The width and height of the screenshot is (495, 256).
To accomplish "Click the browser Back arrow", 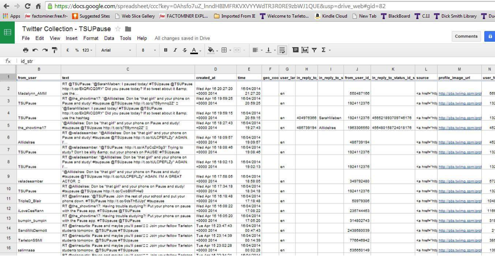I will pyautogui.click(x=7, y=6).
